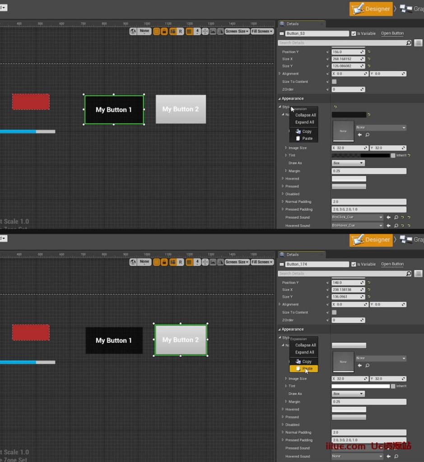Open the Fill Screen dropdown in the lower viewport
424x462 pixels.
(262, 262)
